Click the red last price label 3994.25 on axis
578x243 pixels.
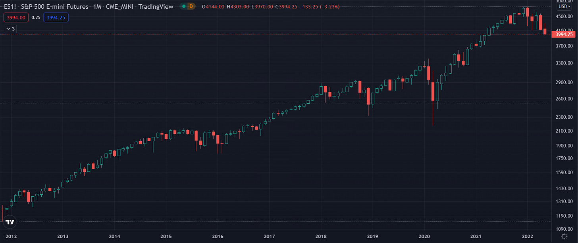[564, 34]
